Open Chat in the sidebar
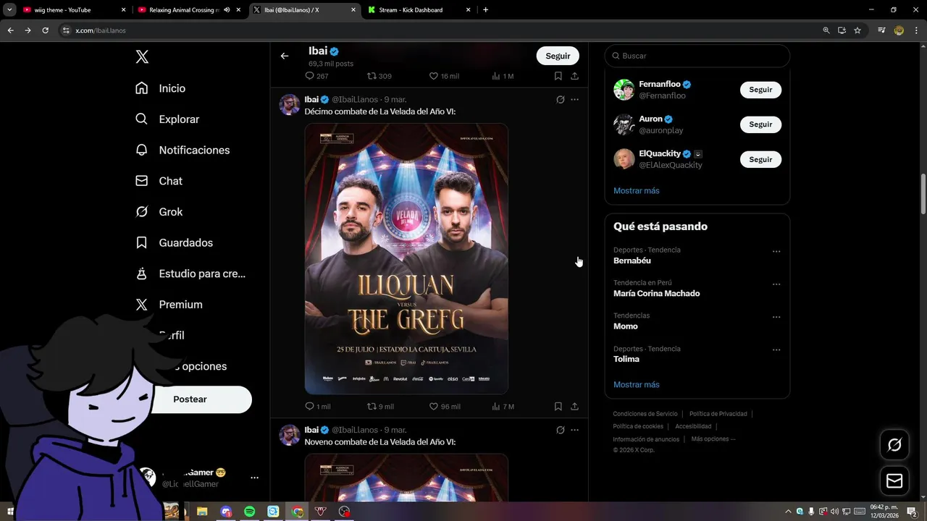The width and height of the screenshot is (927, 521). click(x=159, y=181)
